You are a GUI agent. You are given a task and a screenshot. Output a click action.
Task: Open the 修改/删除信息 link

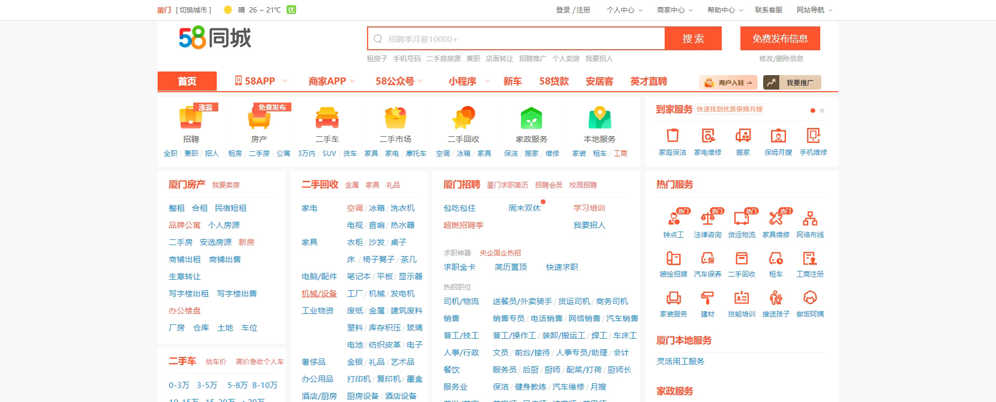781,59
